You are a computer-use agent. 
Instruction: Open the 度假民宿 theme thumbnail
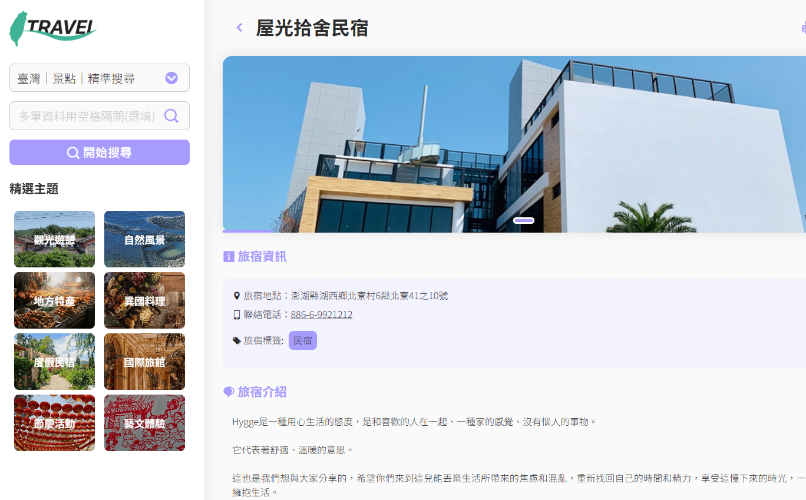tap(54, 362)
